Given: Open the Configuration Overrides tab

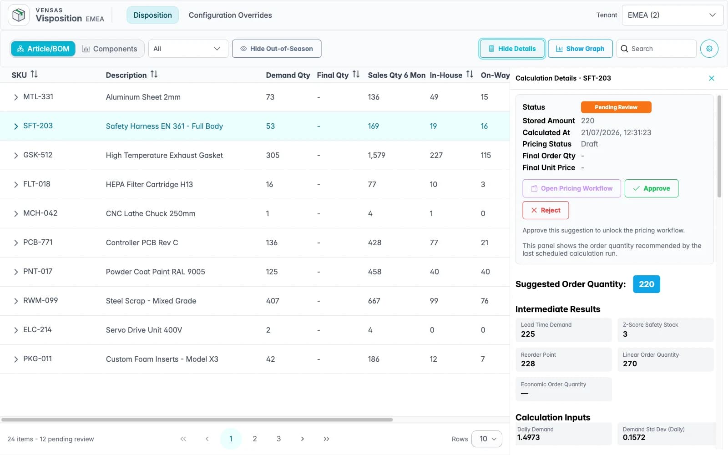Looking at the screenshot, I should point(230,15).
